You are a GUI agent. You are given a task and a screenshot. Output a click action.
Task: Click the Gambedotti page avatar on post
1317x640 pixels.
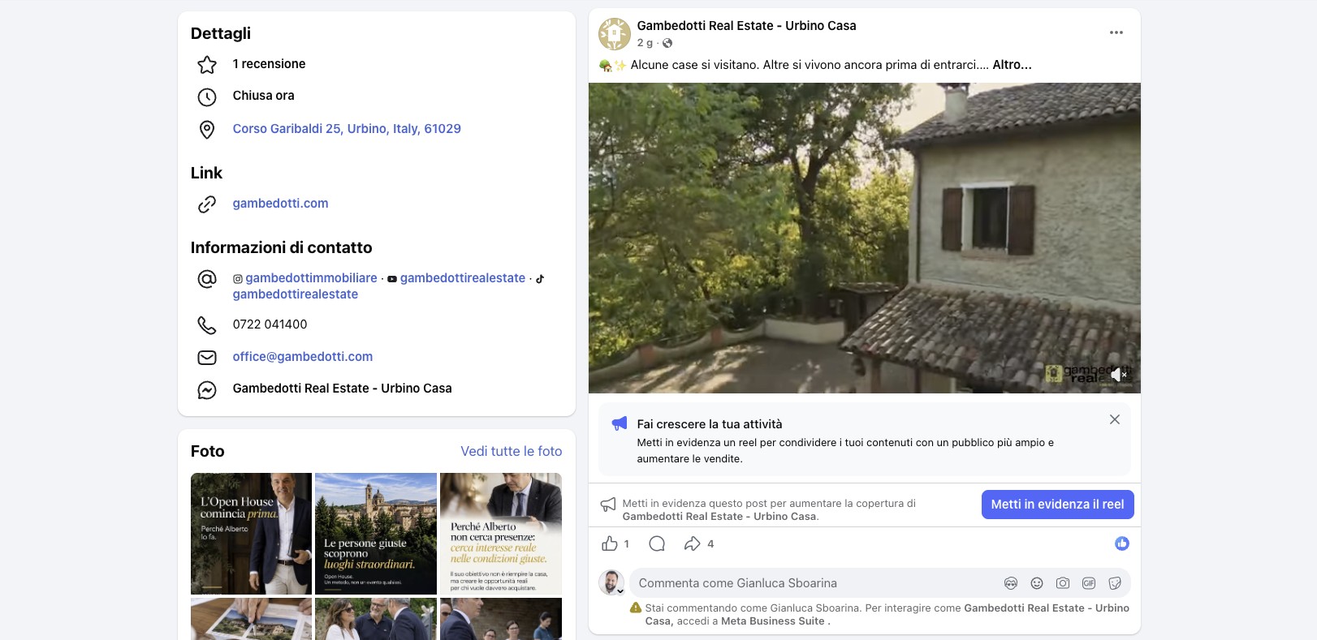pyautogui.click(x=615, y=34)
